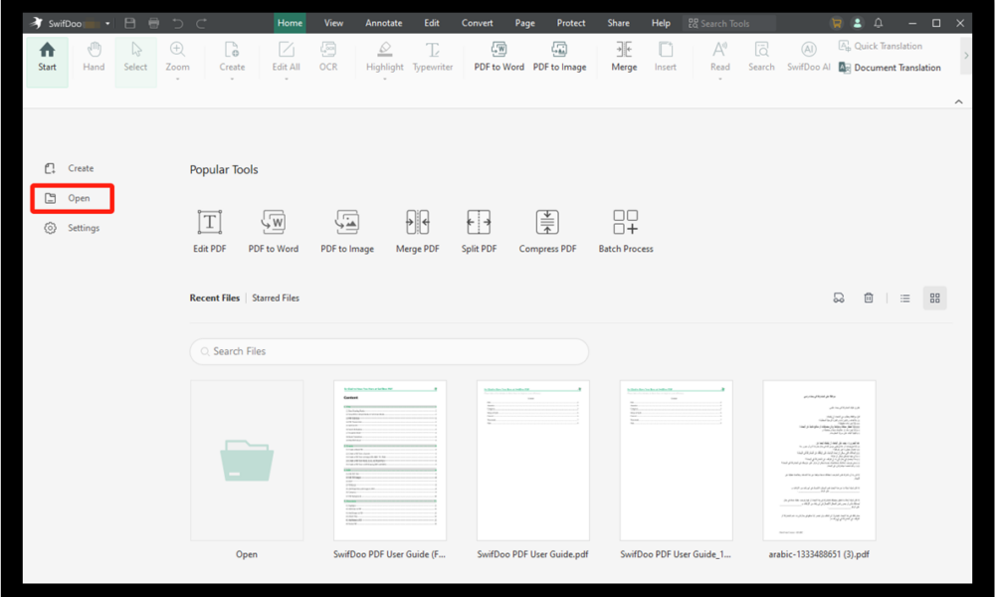The image size is (995, 597).
Task: Pick the Typewriter tool
Action: point(433,57)
